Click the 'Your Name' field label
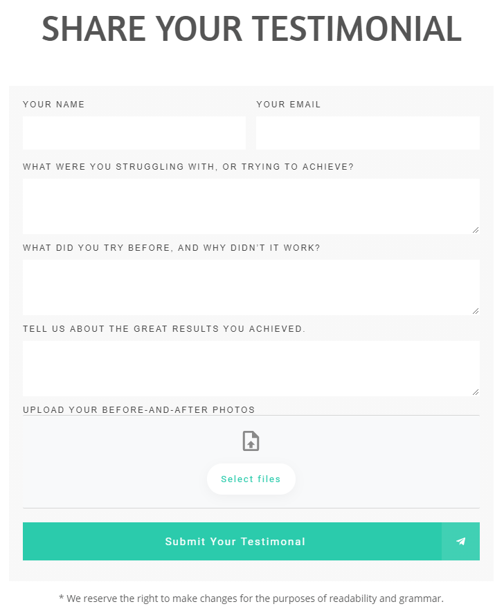 54,105
